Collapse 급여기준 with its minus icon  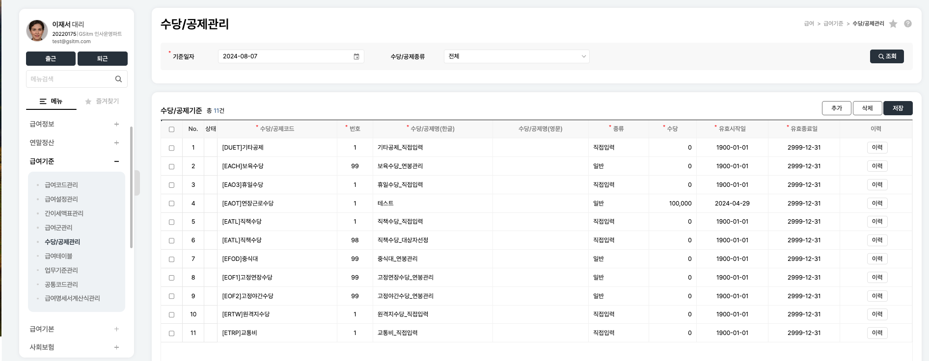click(x=116, y=161)
